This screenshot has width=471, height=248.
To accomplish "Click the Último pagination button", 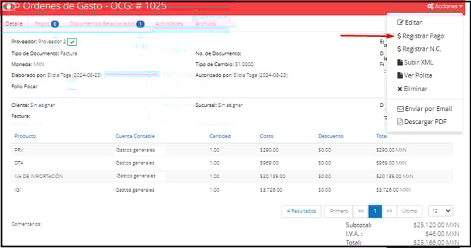I will pos(409,211).
